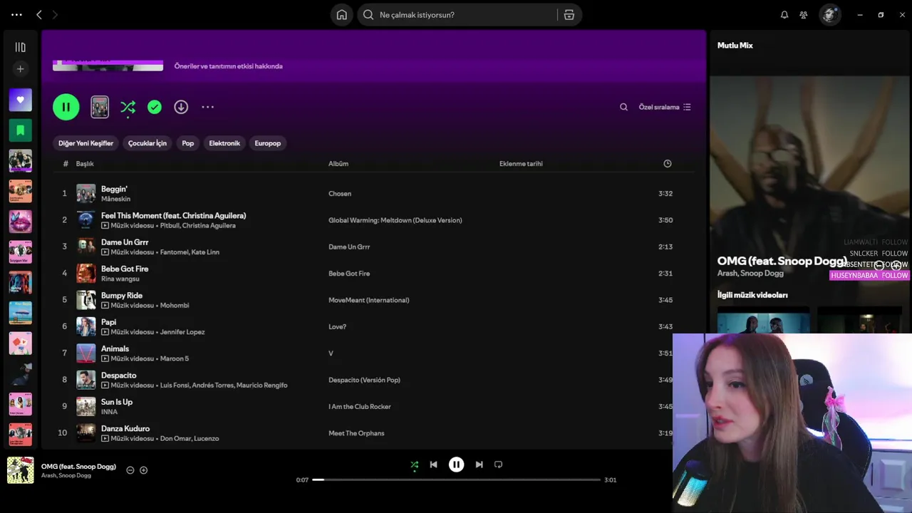Screen dimensions: 912x513
Task: Click OMG (feat. Snoop Dogg) in player bar
Action: point(78,467)
